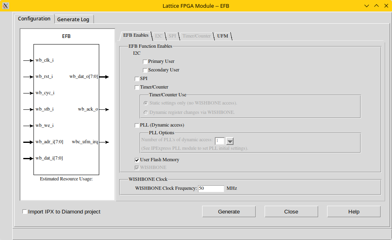Select the Configuration tab
392x240 pixels.
tap(34, 19)
